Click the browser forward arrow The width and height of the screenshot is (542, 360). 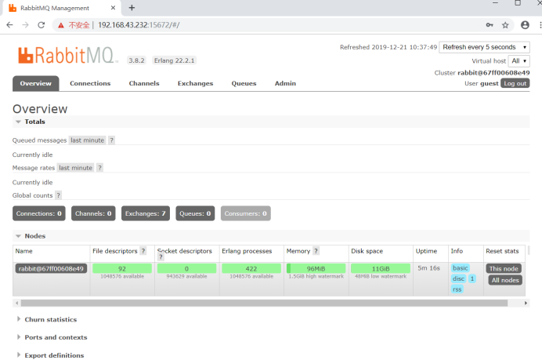tap(25, 25)
